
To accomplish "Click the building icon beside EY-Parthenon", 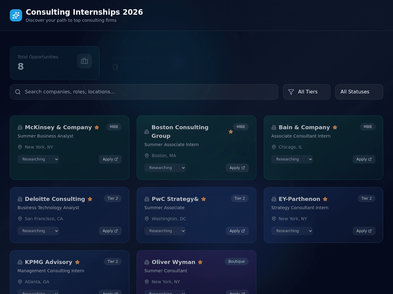I will (x=274, y=199).
